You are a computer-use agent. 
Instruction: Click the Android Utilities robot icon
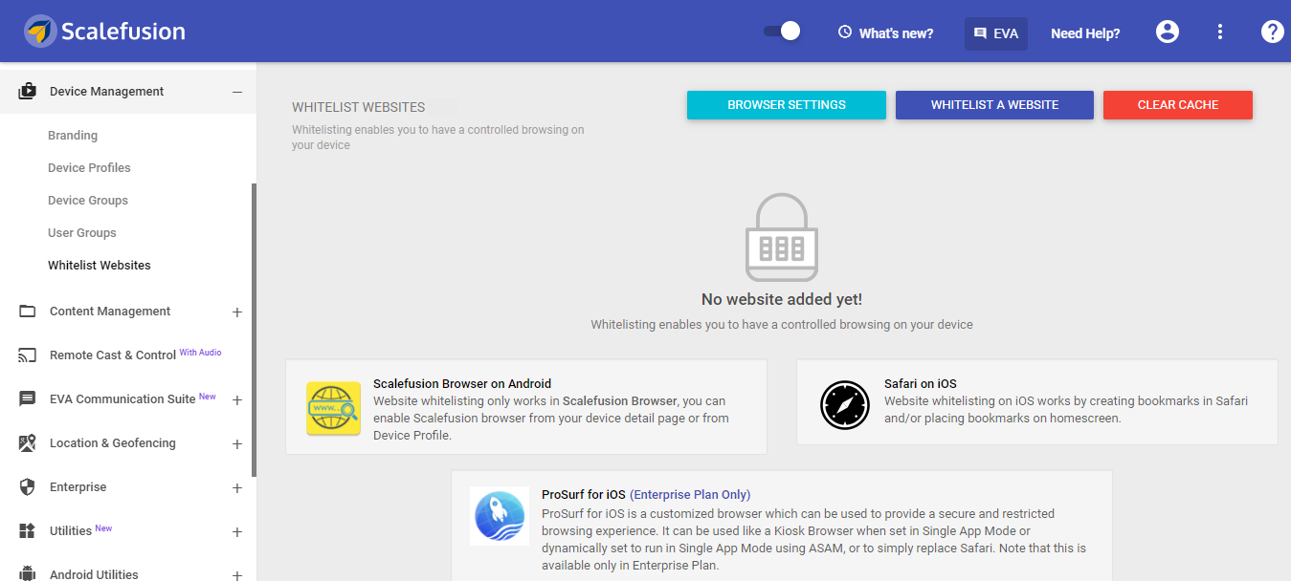(x=28, y=574)
